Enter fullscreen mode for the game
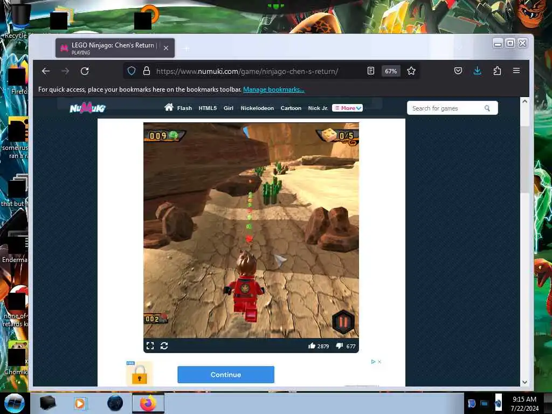552x414 pixels. (x=150, y=346)
